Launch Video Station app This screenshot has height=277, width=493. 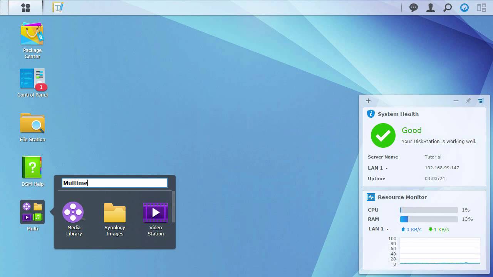(156, 218)
